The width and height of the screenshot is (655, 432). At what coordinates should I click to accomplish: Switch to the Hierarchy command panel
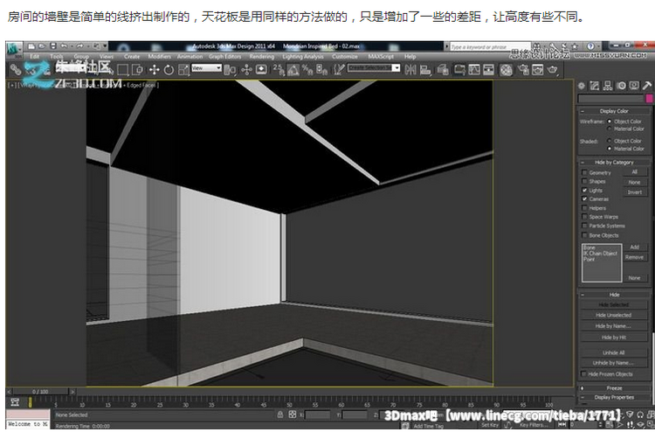(x=608, y=86)
